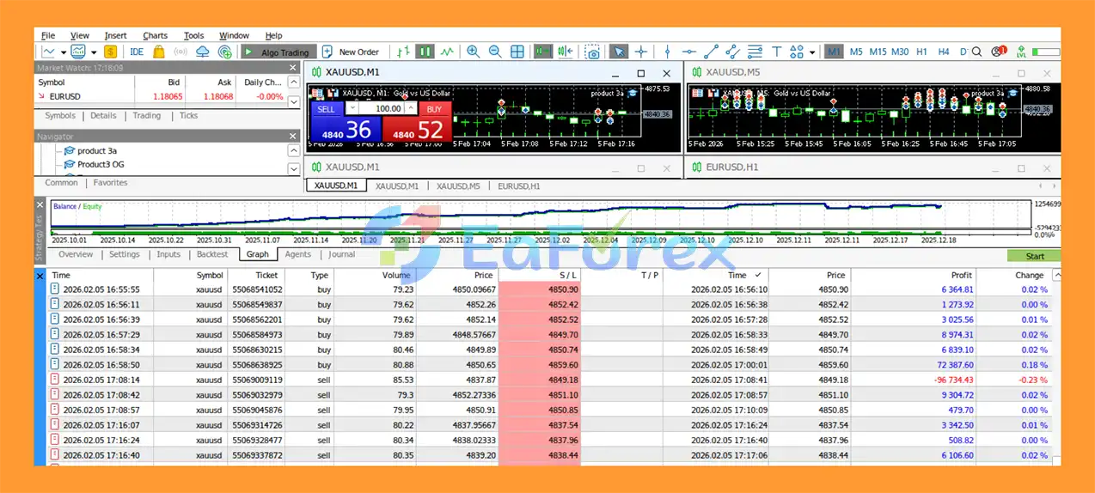The height and width of the screenshot is (493, 1095).
Task: Toggle the Algo Trading button
Action: click(278, 52)
